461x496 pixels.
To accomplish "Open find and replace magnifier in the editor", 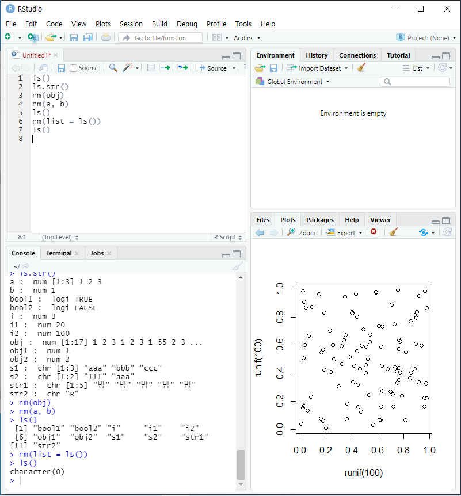I will [113, 68].
